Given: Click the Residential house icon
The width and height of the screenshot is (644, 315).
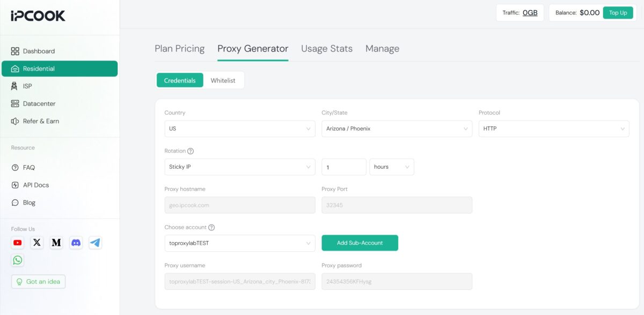Looking at the screenshot, I should click(x=15, y=69).
